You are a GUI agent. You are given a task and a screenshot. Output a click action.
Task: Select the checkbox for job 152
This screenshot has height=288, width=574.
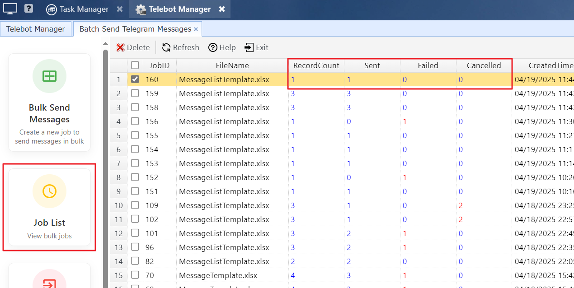tap(135, 177)
